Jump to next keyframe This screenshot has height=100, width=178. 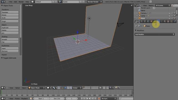coord(93,99)
